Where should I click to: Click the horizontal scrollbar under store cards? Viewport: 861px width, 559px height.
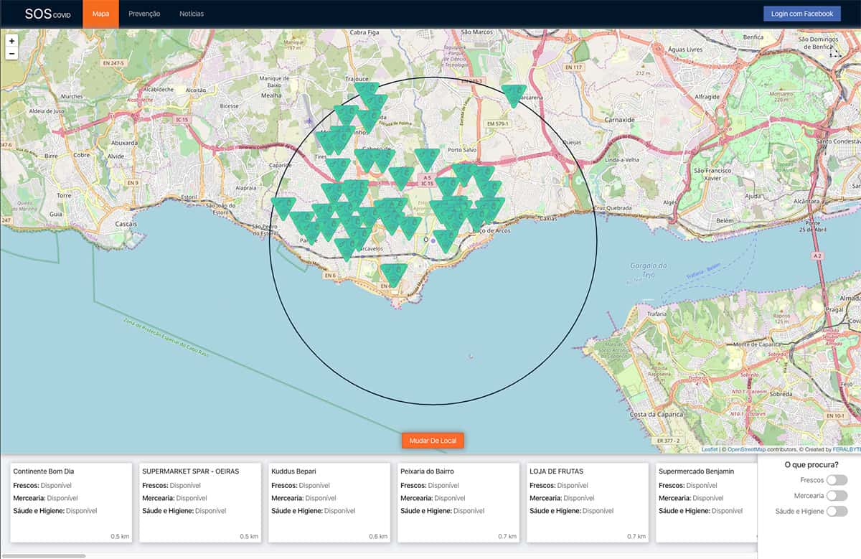coord(43,555)
